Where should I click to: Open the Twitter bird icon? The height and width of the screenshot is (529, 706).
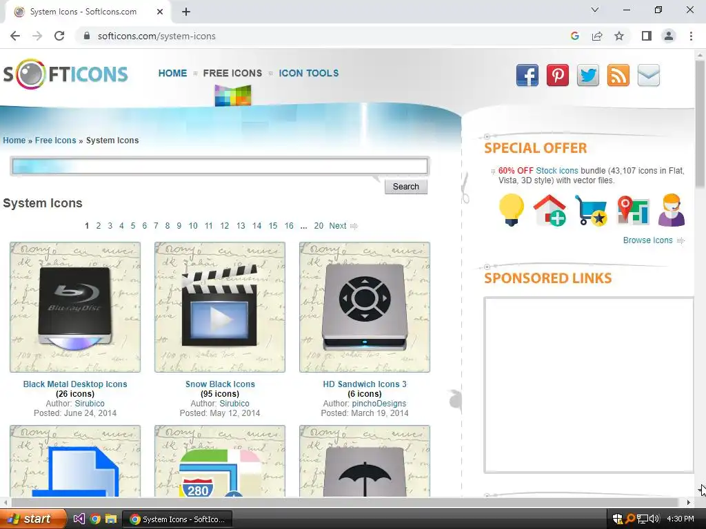tap(588, 75)
